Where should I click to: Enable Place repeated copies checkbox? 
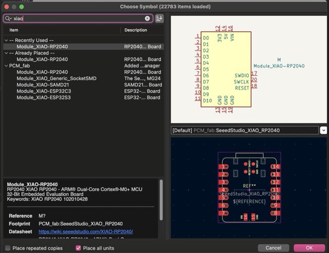[x=8, y=248]
